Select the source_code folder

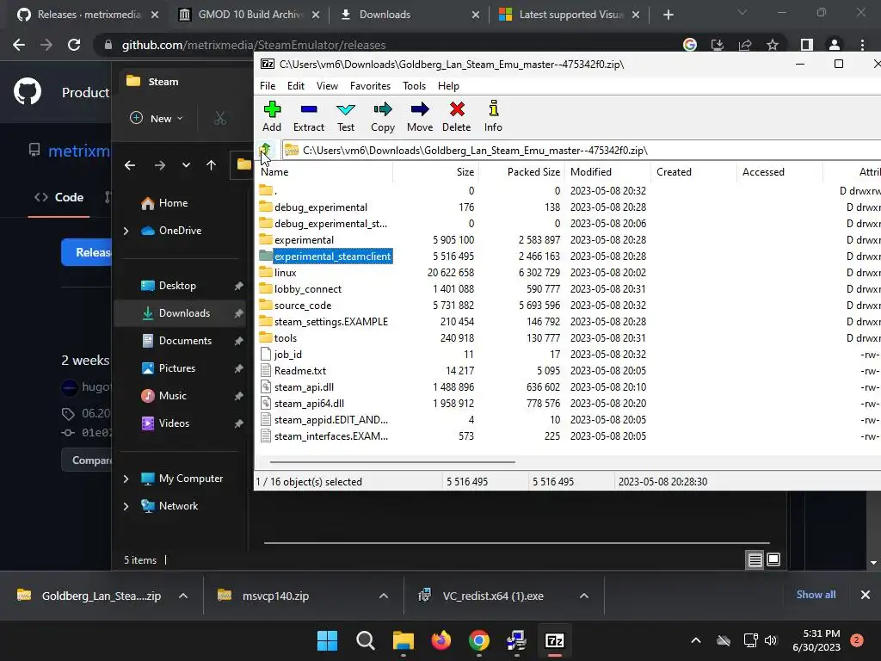pyautogui.click(x=303, y=306)
